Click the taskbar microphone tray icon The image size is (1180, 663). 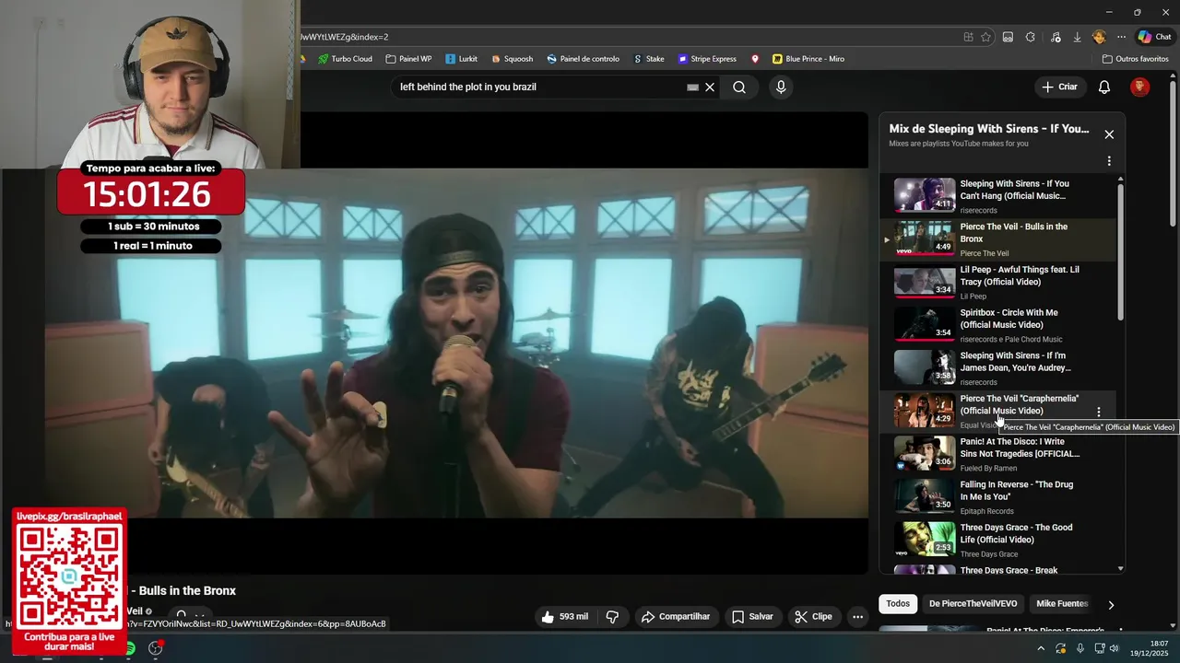coord(1080,648)
